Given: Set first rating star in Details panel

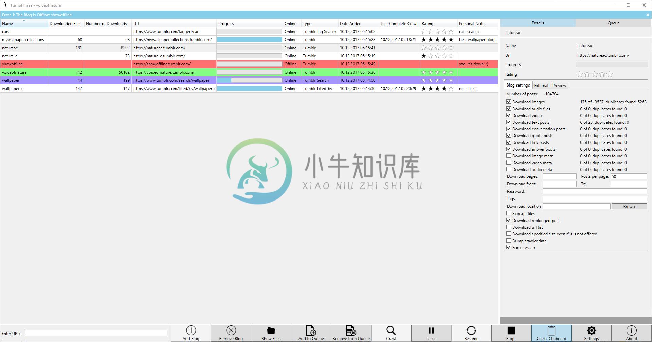Looking at the screenshot, I should point(580,74).
